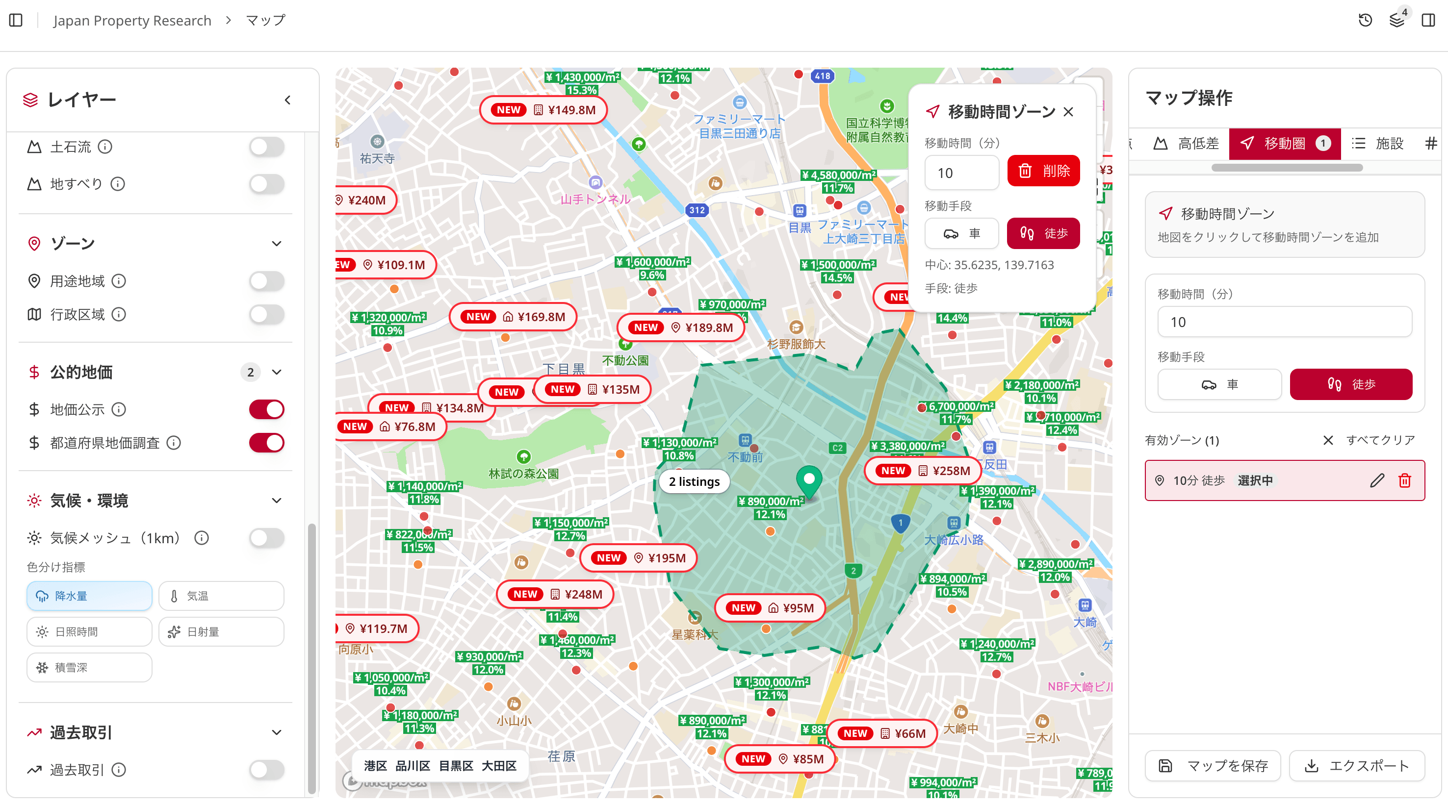Show info for 行政区域 layer
Image resolution: width=1448 pixels, height=804 pixels.
pyautogui.click(x=119, y=314)
